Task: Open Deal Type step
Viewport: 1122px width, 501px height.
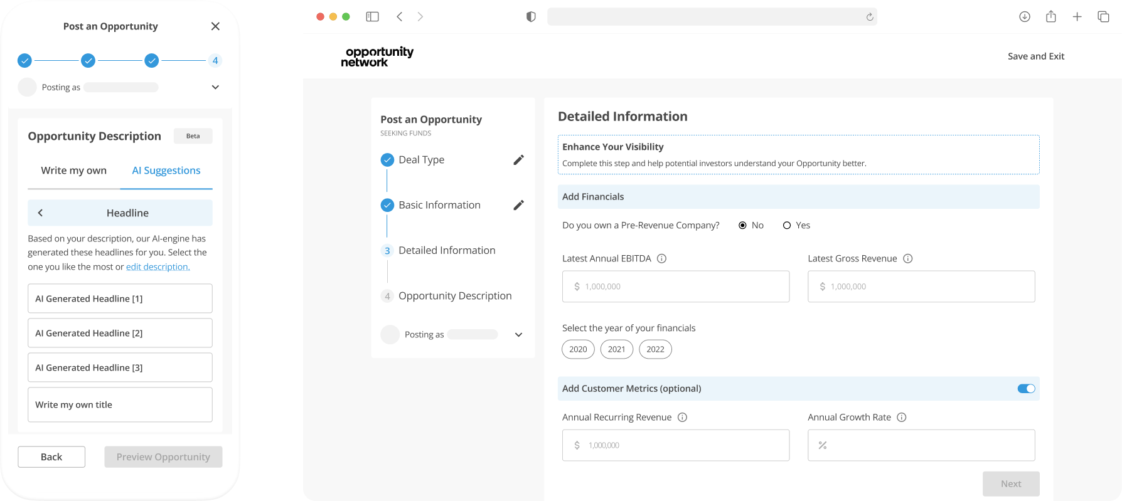Action: (x=422, y=160)
